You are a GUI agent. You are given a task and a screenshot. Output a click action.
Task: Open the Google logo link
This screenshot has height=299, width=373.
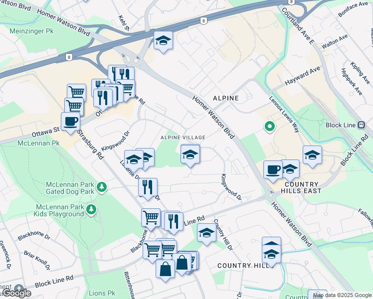tap(16, 294)
